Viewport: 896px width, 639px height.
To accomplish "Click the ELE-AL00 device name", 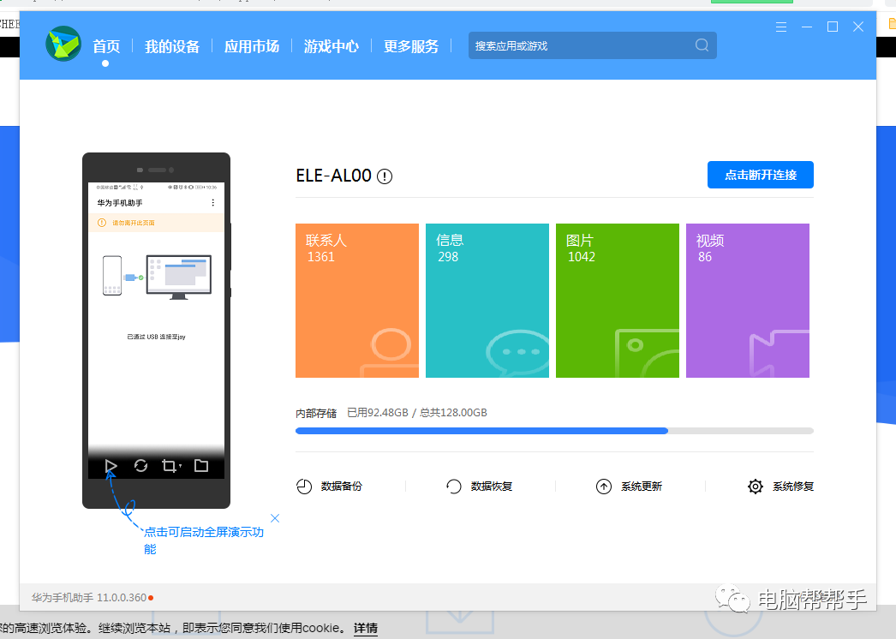I will coord(334,176).
